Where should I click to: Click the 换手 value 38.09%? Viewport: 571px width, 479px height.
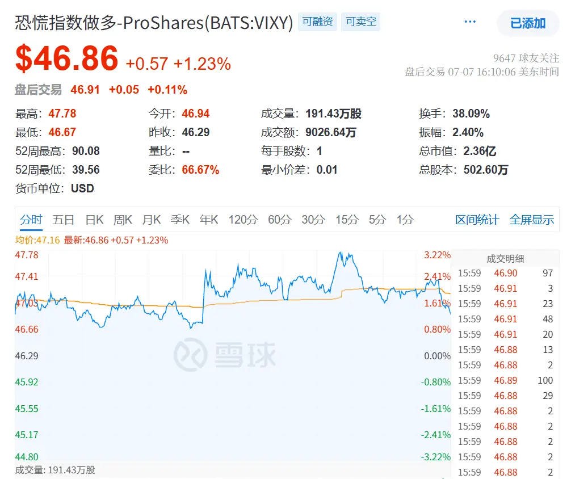pos(471,114)
